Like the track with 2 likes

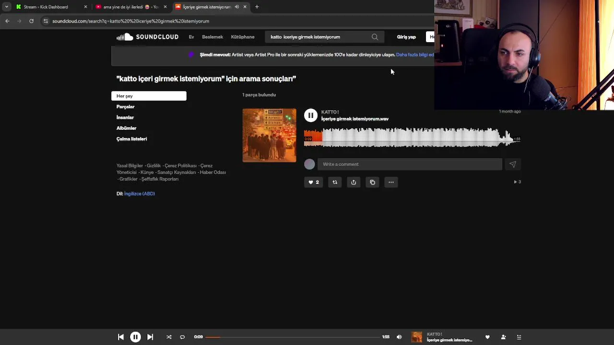pos(314,182)
